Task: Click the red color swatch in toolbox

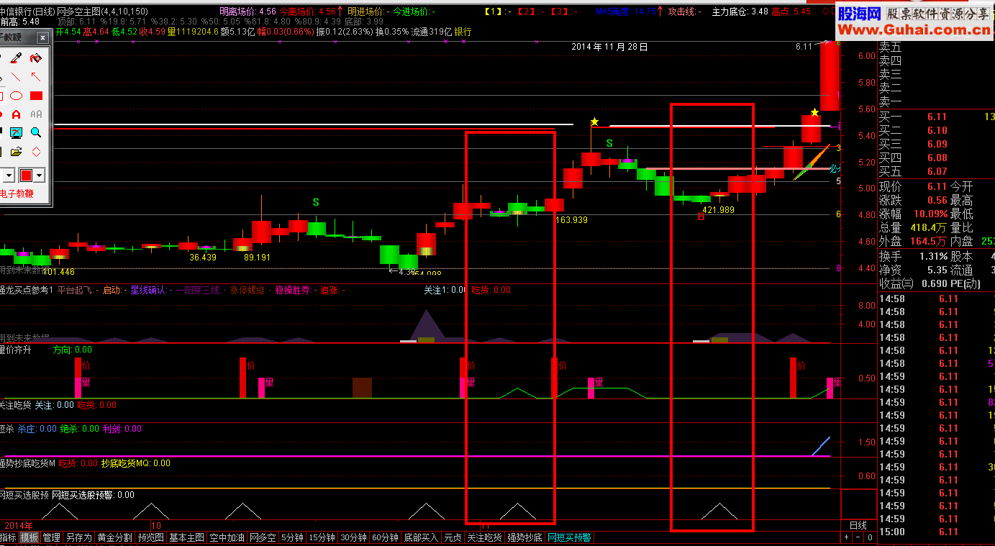Action: coord(27,176)
